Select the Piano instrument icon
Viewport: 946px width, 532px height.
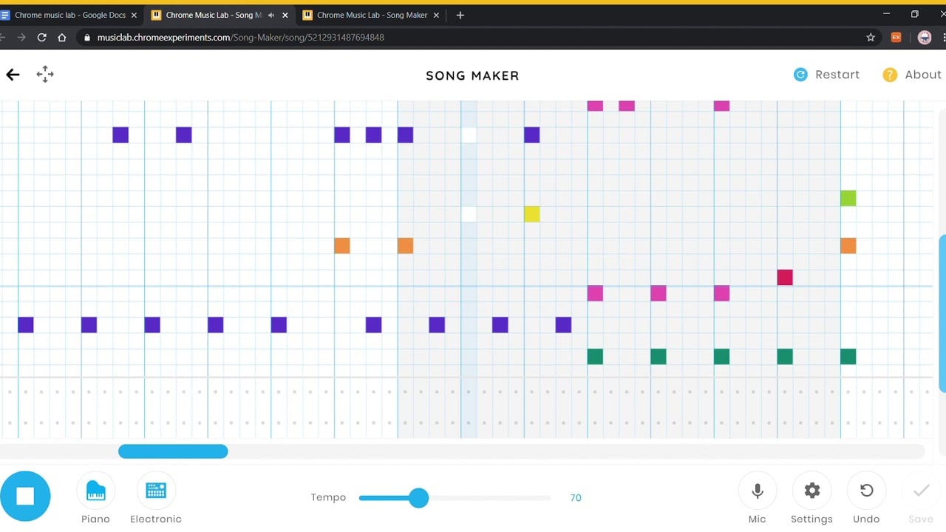tap(95, 491)
